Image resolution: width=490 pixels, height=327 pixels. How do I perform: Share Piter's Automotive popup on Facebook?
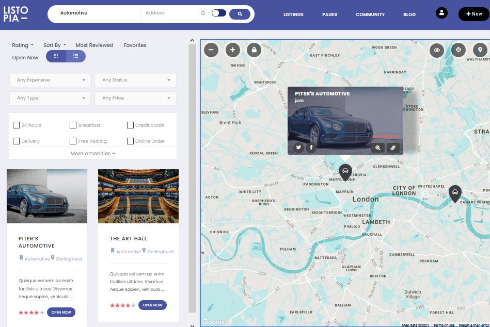311,148
